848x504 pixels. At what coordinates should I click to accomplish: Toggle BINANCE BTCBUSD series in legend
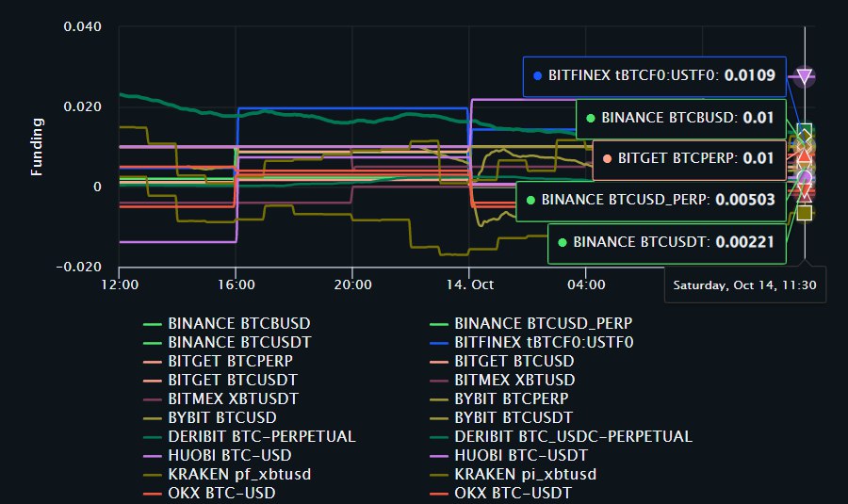pyautogui.click(x=226, y=323)
